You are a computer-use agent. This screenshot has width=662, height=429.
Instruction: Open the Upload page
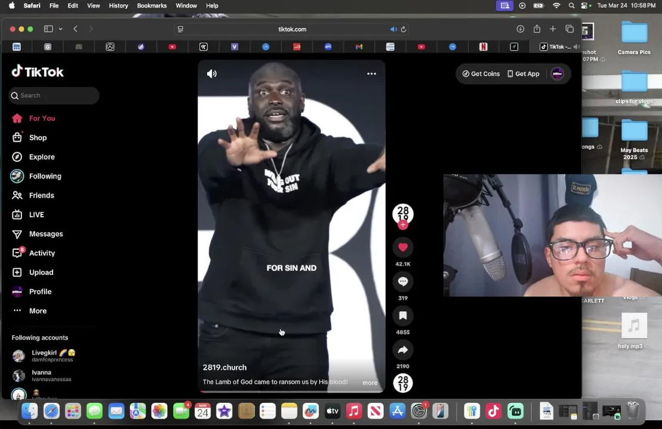[32, 272]
